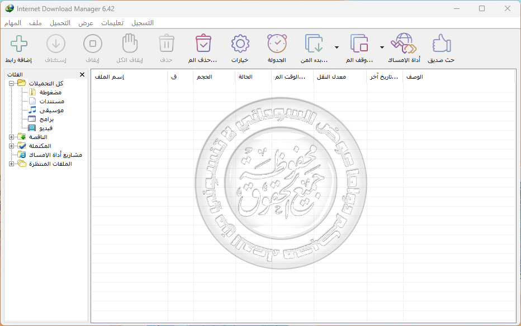Open the Grabber tool icon

pos(401,45)
